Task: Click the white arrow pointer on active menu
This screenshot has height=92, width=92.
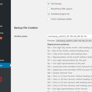Action: [10, 65]
